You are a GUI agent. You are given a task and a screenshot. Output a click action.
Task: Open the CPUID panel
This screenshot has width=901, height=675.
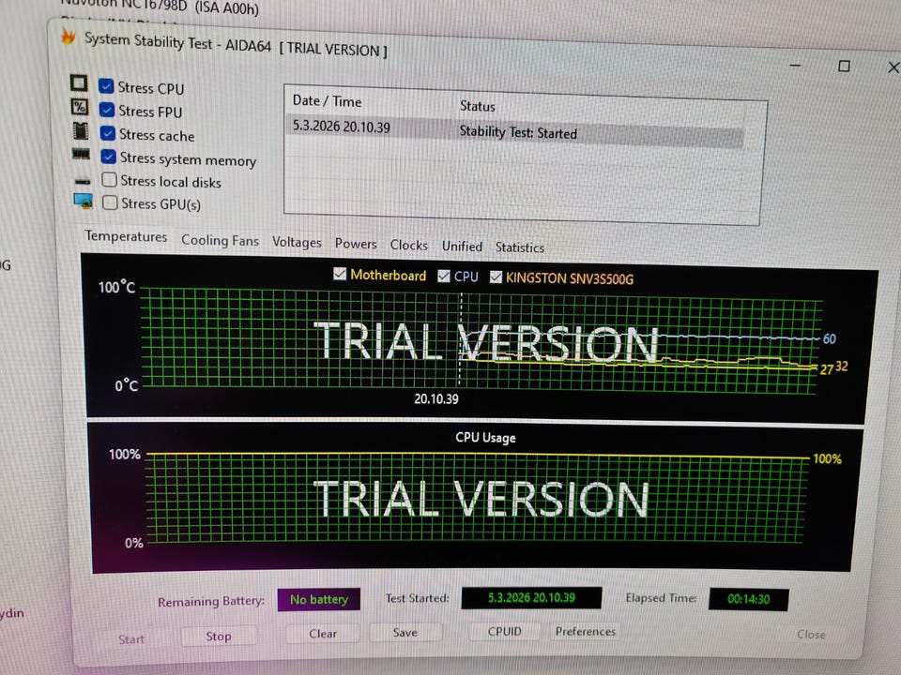pyautogui.click(x=505, y=631)
